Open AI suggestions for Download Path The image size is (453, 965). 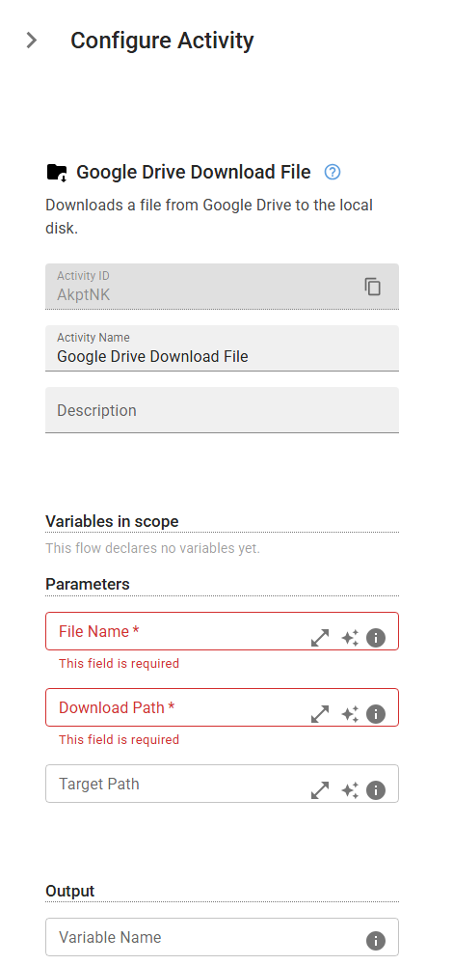point(350,714)
